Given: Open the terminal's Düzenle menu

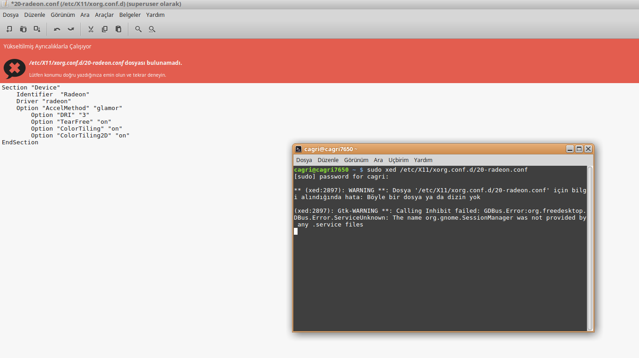Looking at the screenshot, I should 328,160.
